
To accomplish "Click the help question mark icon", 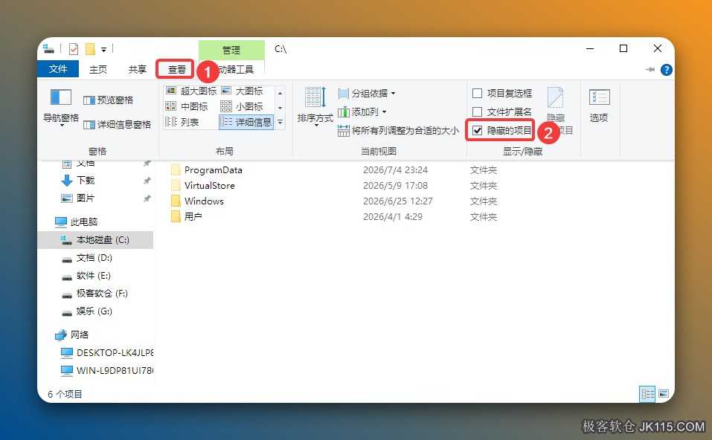I will [x=666, y=70].
